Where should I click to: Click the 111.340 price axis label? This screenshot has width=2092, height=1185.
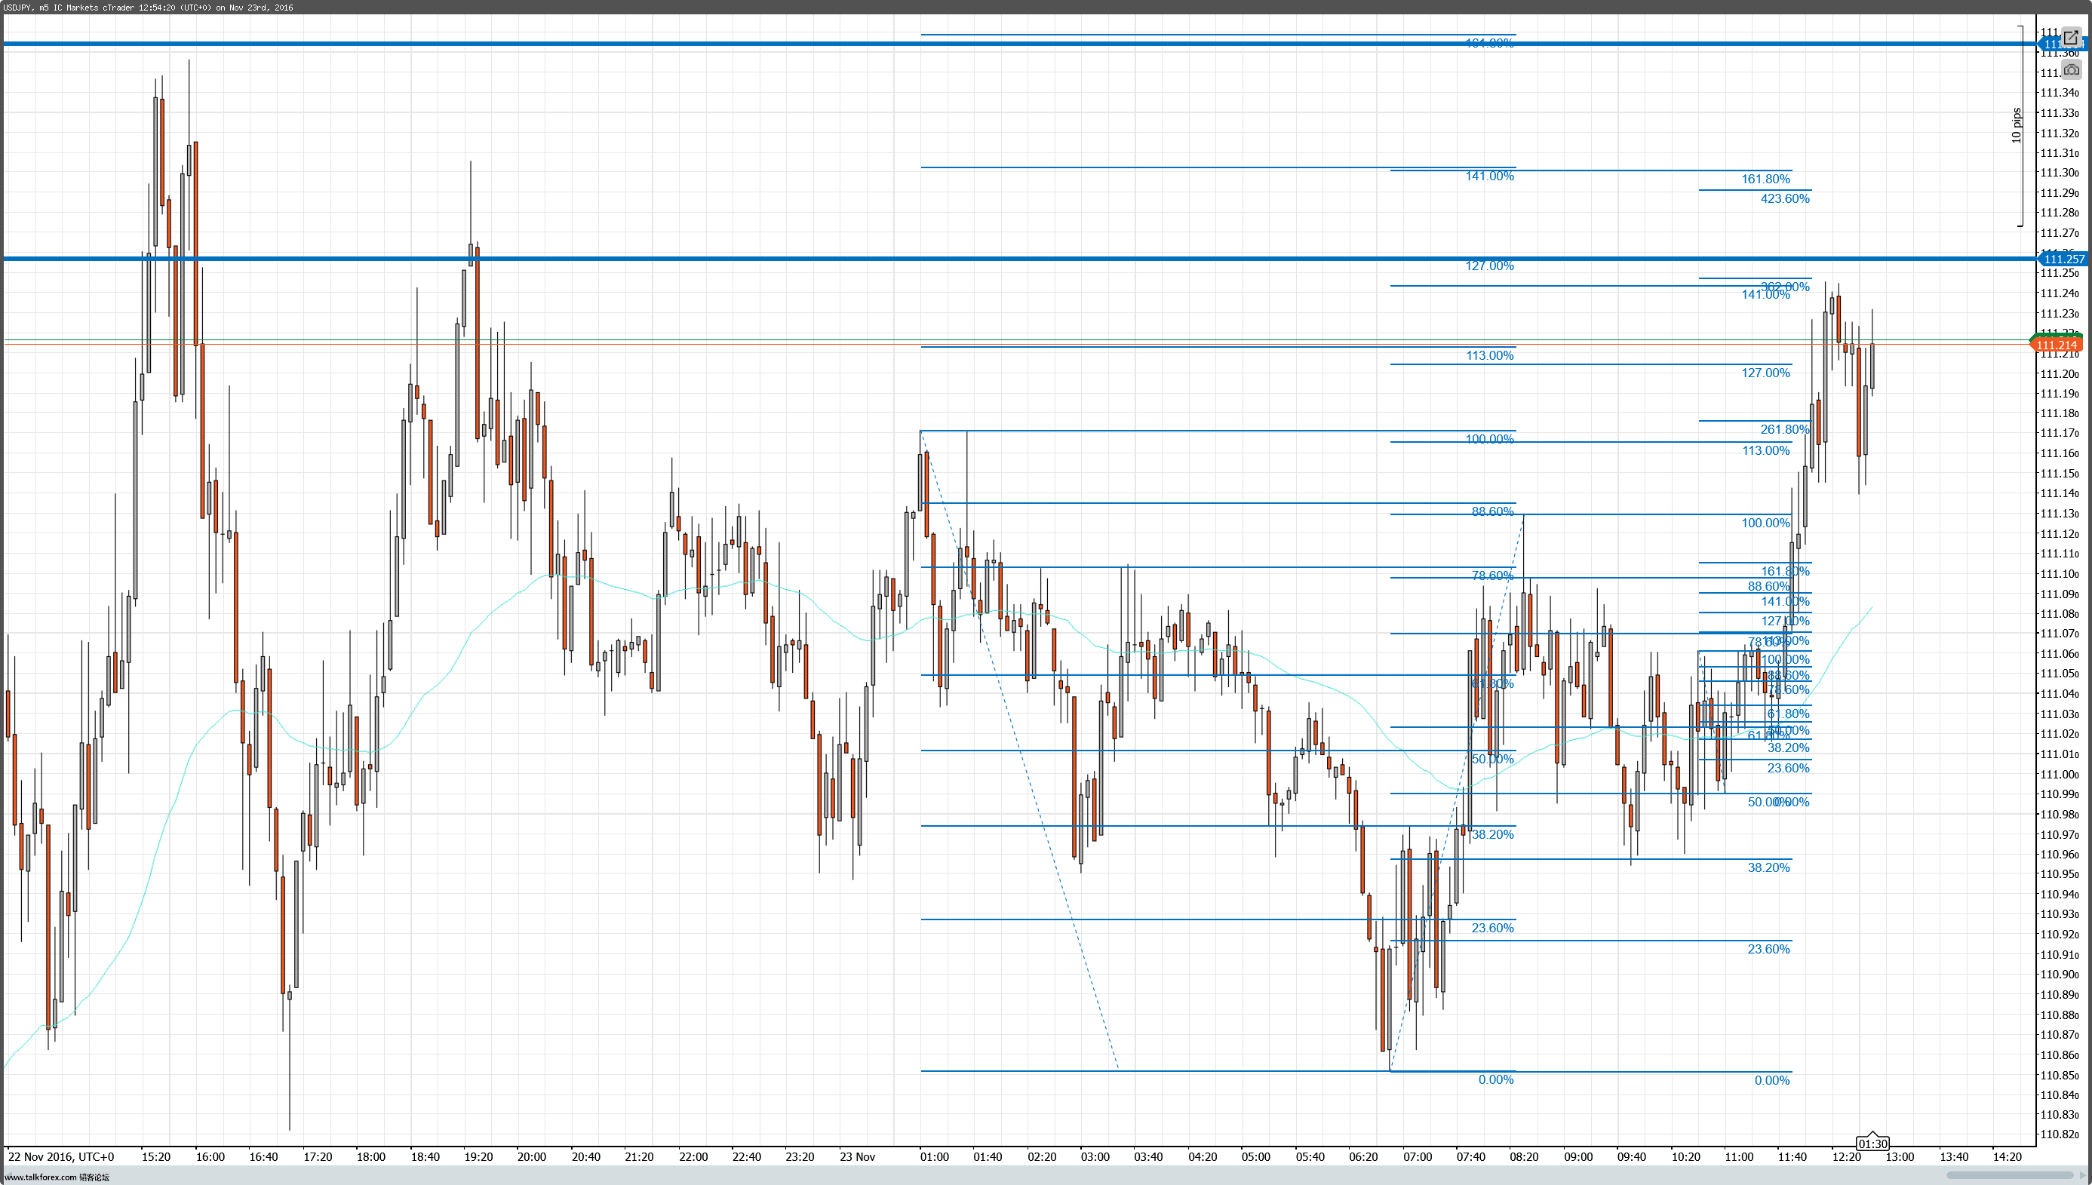click(2060, 93)
